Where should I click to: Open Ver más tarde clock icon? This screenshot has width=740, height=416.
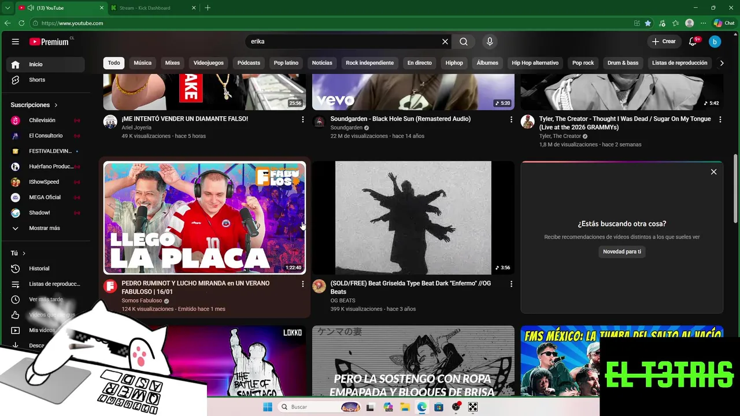click(16, 299)
